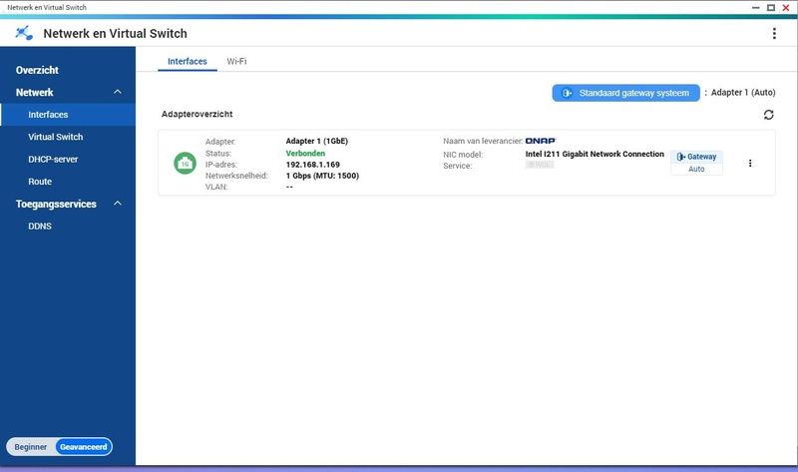Click the IP address 192.168.1.169
Viewport: 798px width, 472px height.
tap(313, 165)
